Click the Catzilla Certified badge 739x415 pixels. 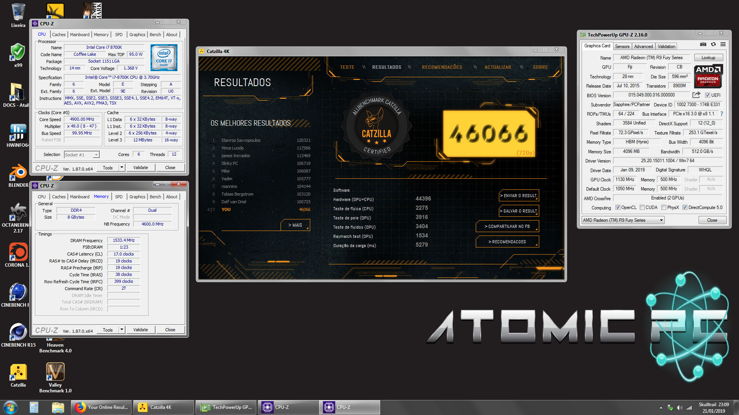[377, 126]
